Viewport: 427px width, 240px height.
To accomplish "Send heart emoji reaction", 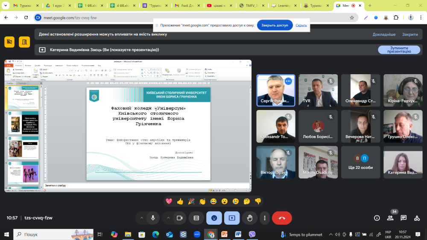I will click(169, 201).
